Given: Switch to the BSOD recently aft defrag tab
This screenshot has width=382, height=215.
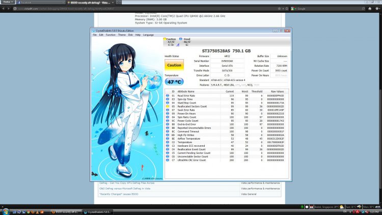Looking at the screenshot, I should tap(90, 3).
